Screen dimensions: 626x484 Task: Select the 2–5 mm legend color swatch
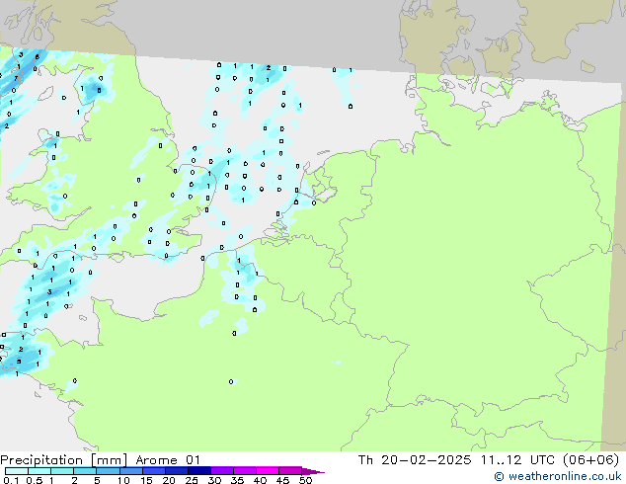tap(85, 471)
